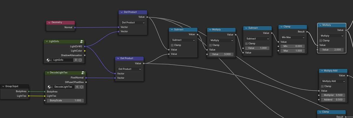Toggle the fake user shield for LightInfo
This screenshot has width=353, height=118.
click(x=80, y=60)
